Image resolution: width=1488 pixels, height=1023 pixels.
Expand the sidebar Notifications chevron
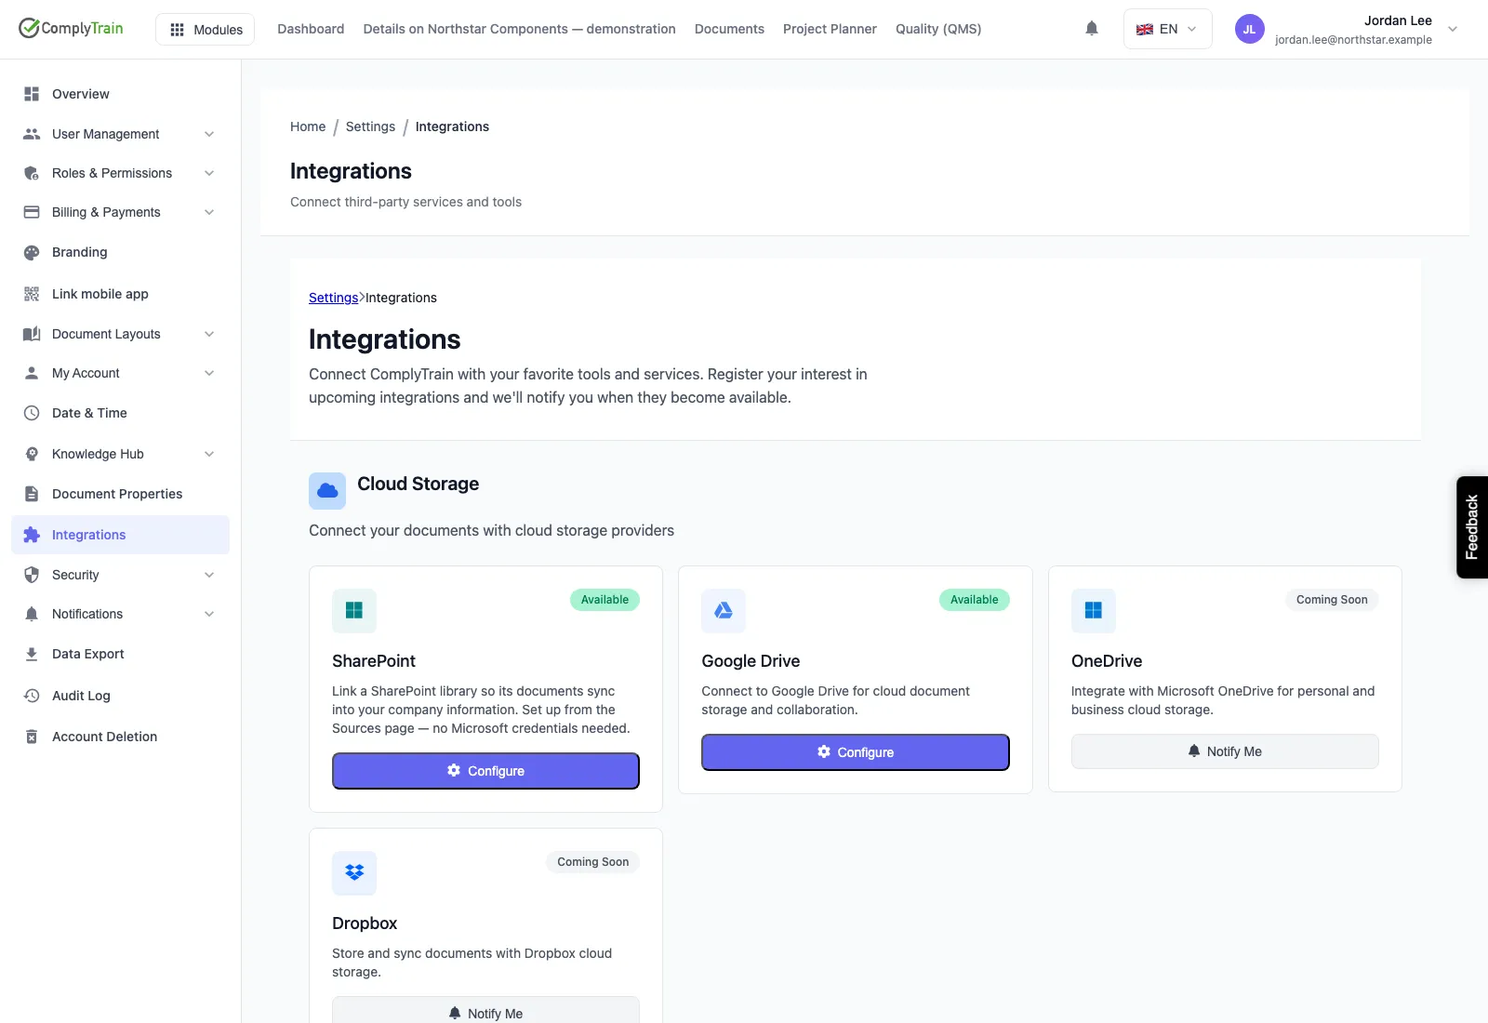209,614
